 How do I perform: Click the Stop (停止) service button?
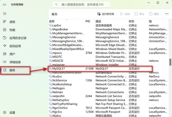(139, 14)
